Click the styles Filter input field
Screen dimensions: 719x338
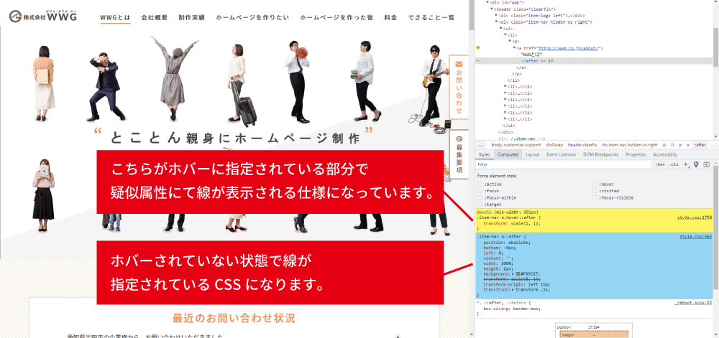point(561,164)
